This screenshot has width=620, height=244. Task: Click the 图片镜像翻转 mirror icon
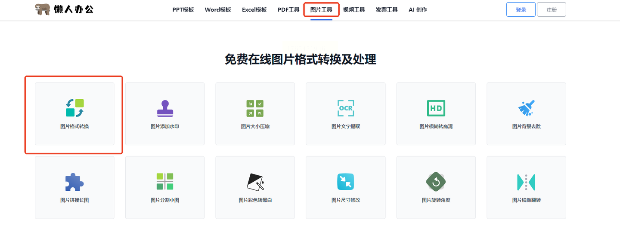pos(526,182)
